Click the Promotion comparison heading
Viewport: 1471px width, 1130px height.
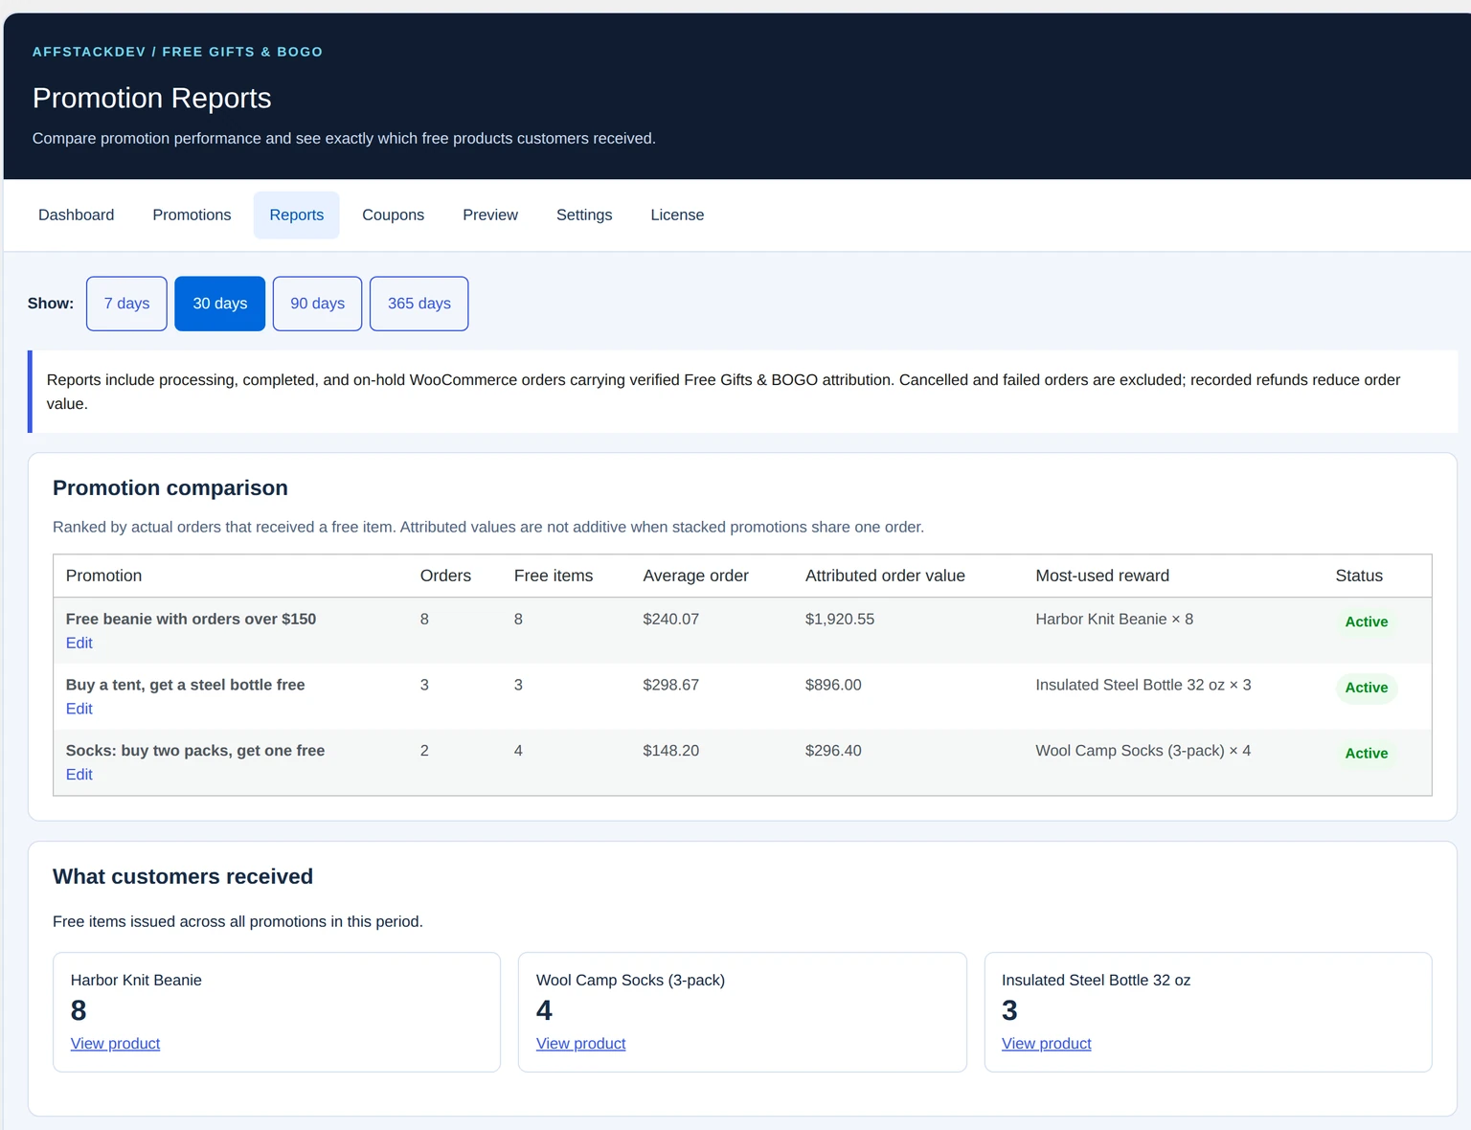click(x=170, y=487)
